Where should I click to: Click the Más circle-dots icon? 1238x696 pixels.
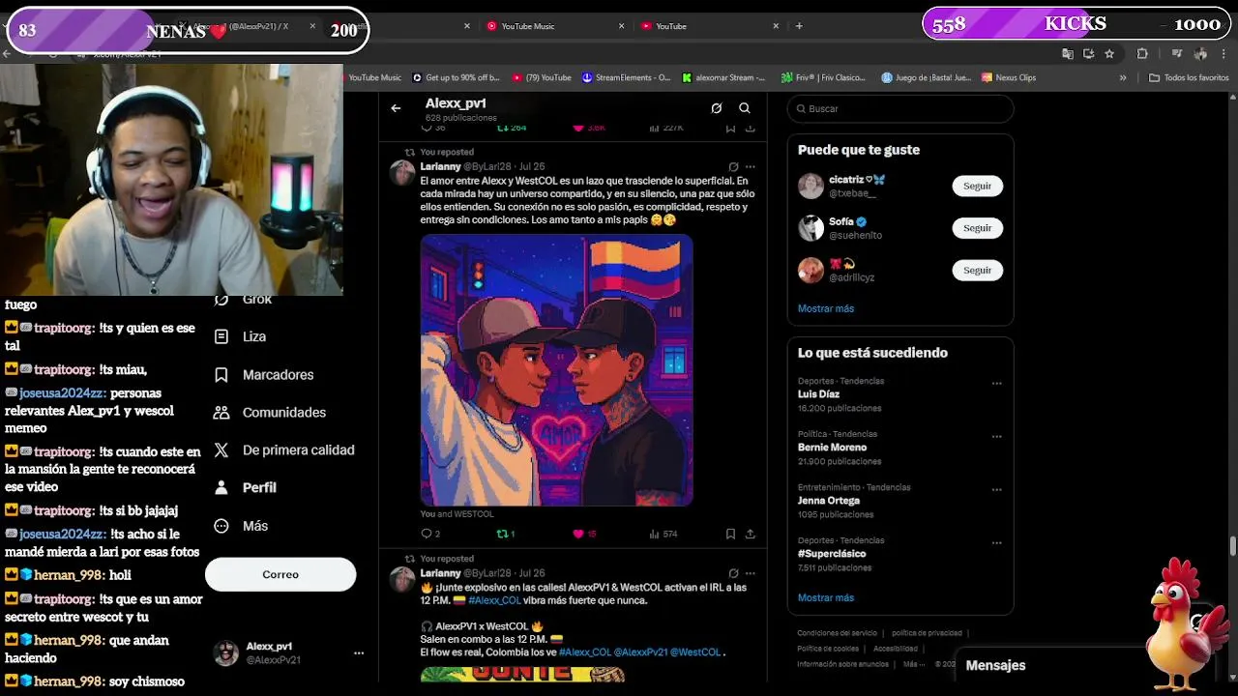tap(221, 526)
